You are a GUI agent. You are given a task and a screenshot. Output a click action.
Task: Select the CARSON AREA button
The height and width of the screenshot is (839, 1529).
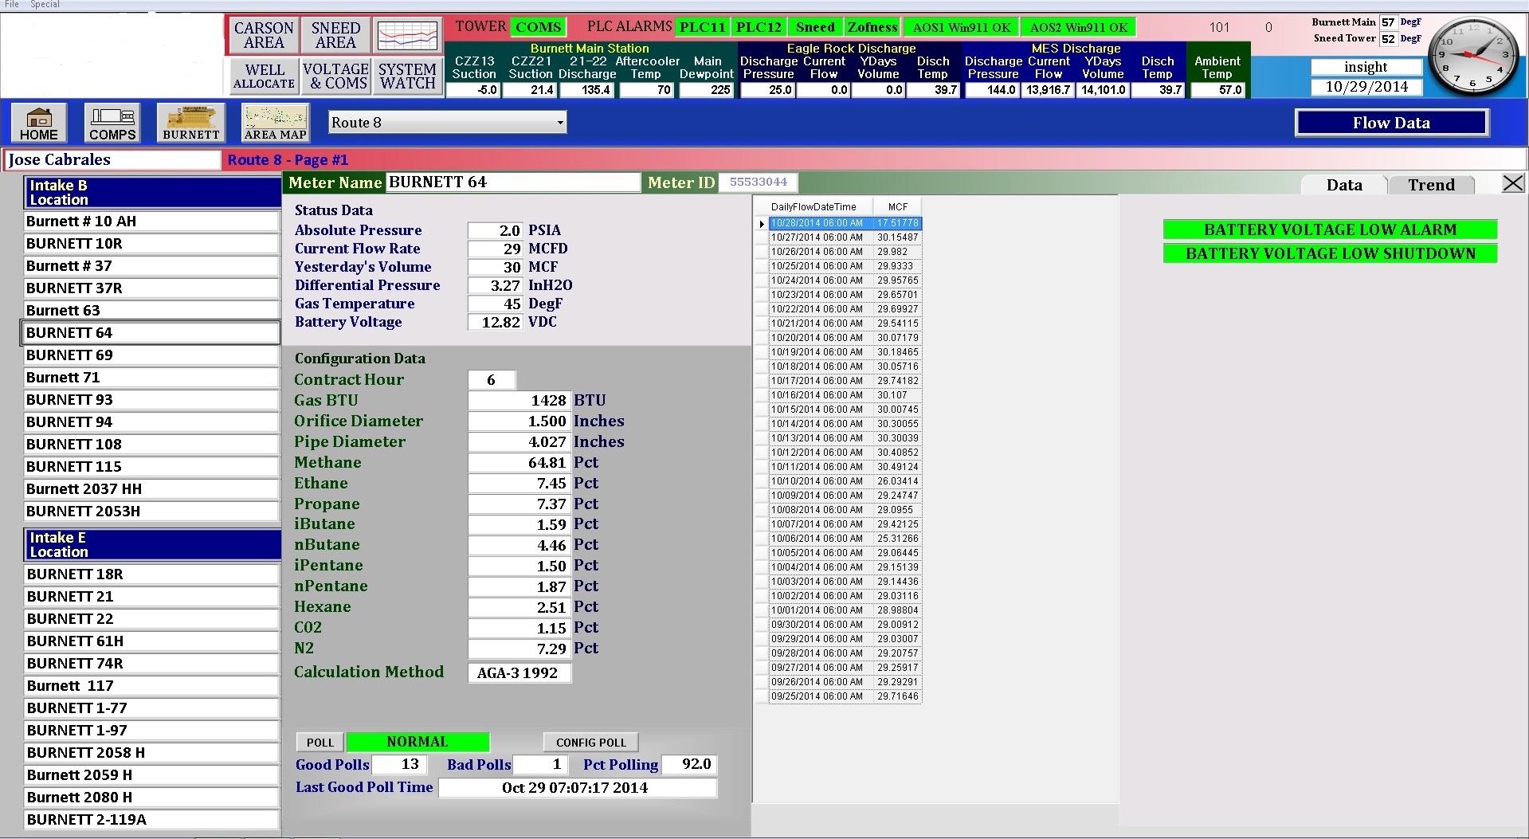263,35
